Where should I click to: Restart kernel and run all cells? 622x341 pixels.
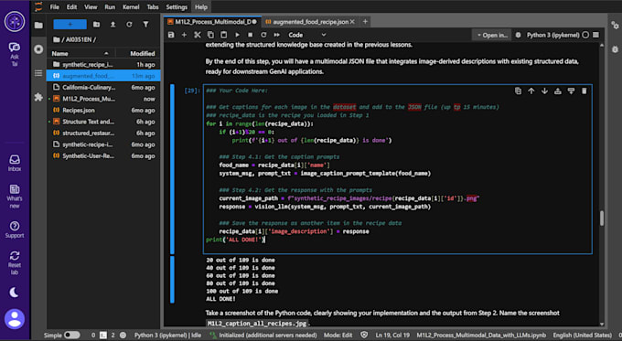(x=276, y=35)
